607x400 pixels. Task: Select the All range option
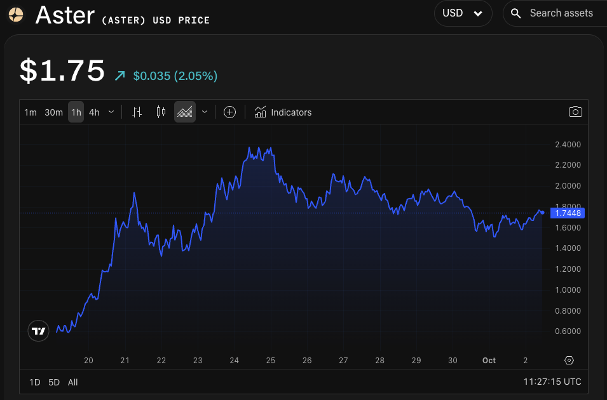pos(72,382)
